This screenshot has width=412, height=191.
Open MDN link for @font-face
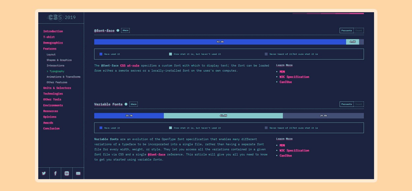[x=282, y=71]
